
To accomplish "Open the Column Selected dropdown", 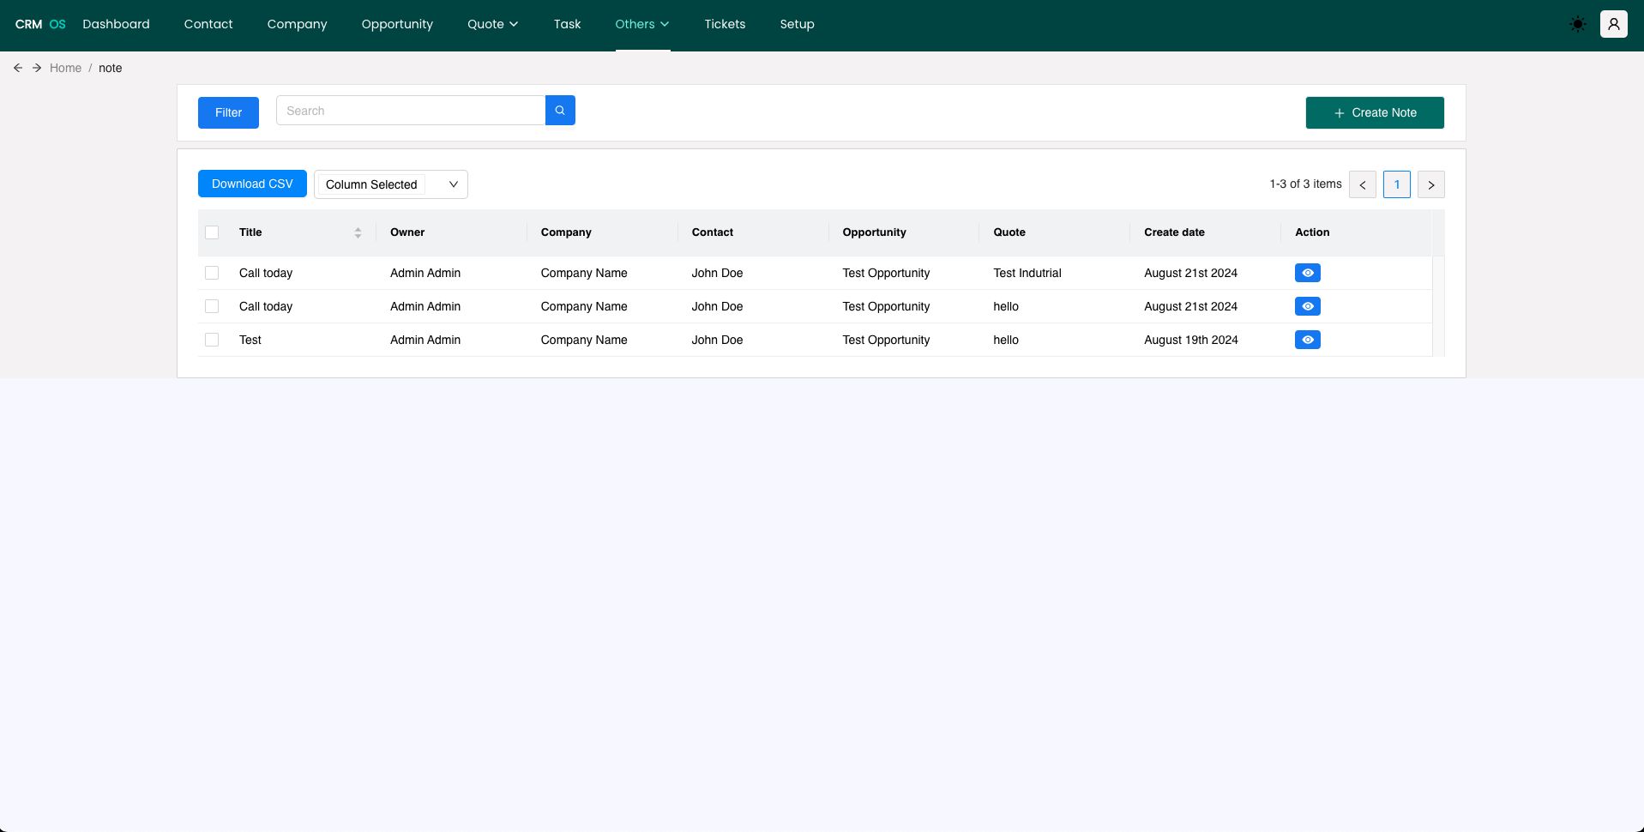I will [391, 184].
